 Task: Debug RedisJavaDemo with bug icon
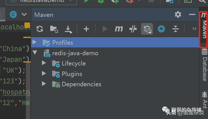tap(101, 1)
